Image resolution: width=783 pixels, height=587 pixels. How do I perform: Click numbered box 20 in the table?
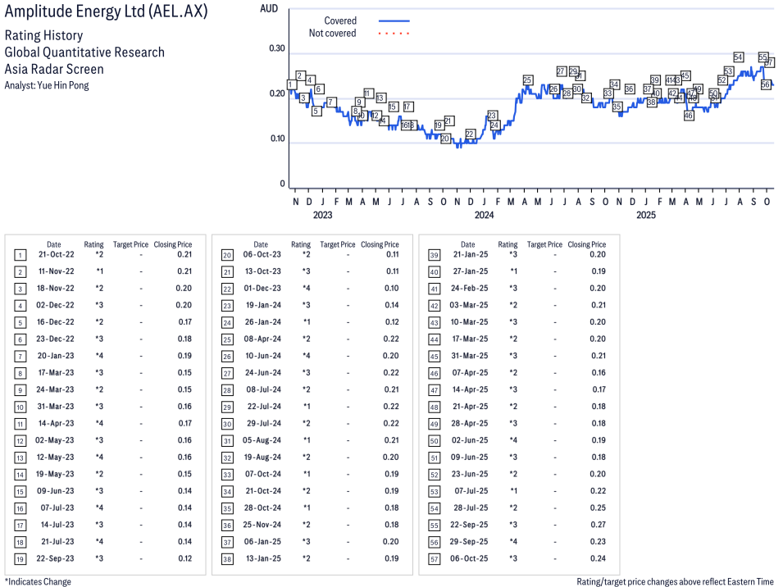227,255
